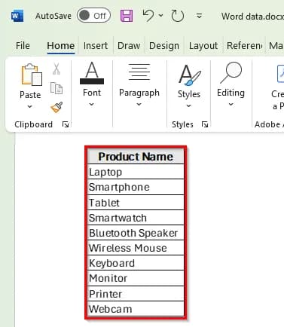The image size is (284, 327).
Task: Select the Wireless Mouse cell
Action: pyautogui.click(x=136, y=248)
